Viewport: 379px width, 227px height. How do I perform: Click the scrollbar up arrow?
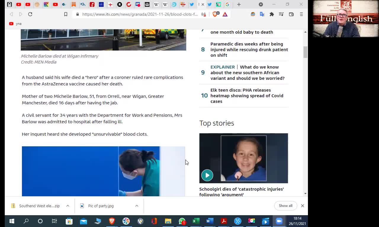click(305, 32)
